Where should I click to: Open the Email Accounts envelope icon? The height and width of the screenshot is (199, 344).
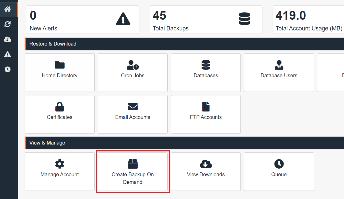tap(133, 107)
